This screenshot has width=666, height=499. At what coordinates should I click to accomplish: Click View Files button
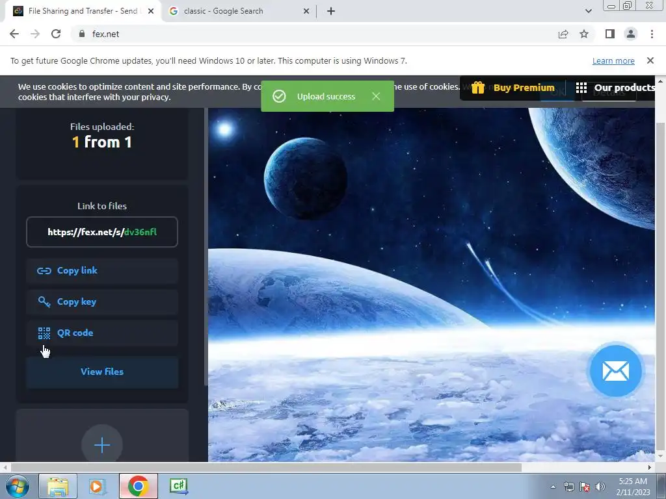point(102,372)
